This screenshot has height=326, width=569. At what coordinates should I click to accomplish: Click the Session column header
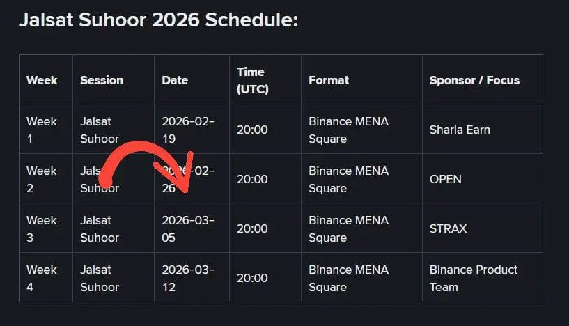tap(102, 80)
